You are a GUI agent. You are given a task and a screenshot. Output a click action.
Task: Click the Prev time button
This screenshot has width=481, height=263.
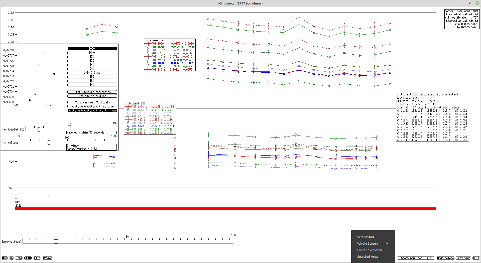(x=463, y=258)
